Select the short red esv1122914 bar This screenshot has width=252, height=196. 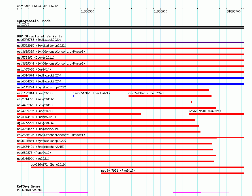tap(22, 96)
